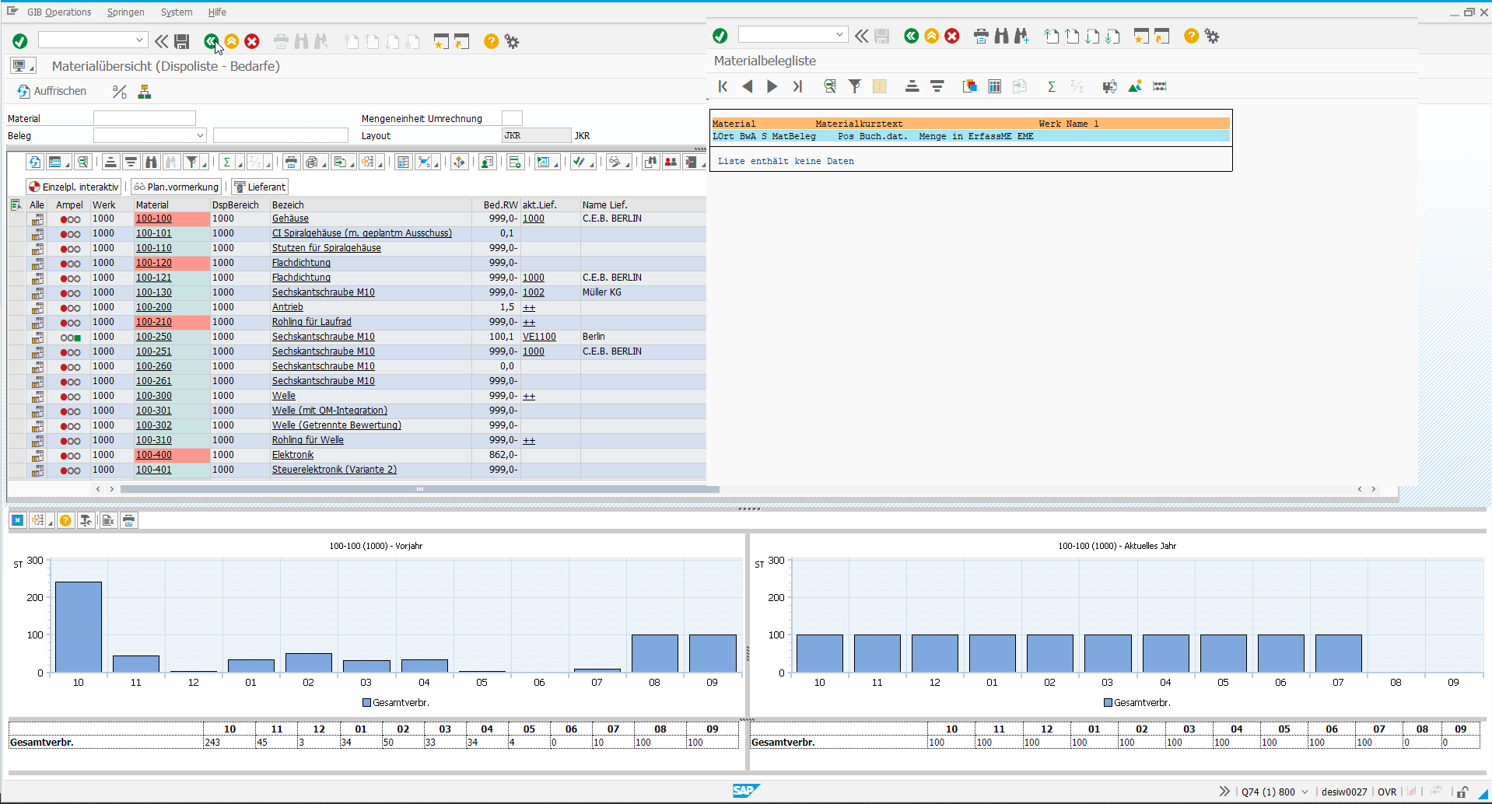Click the yellow help icon in chart toolbar

pos(66,520)
